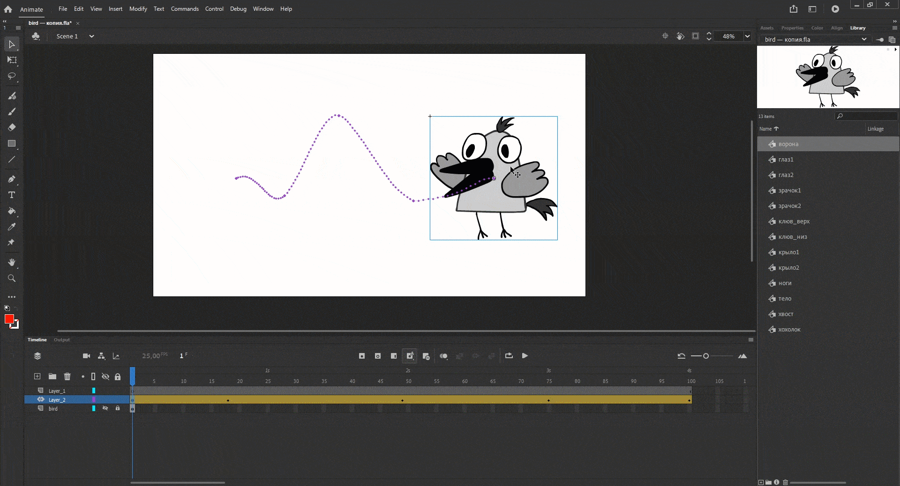Expand the Scene 1 dropdown
This screenshot has height=486, width=900.
(91, 36)
